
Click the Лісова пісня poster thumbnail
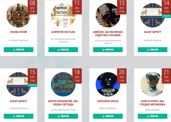tap(18, 15)
